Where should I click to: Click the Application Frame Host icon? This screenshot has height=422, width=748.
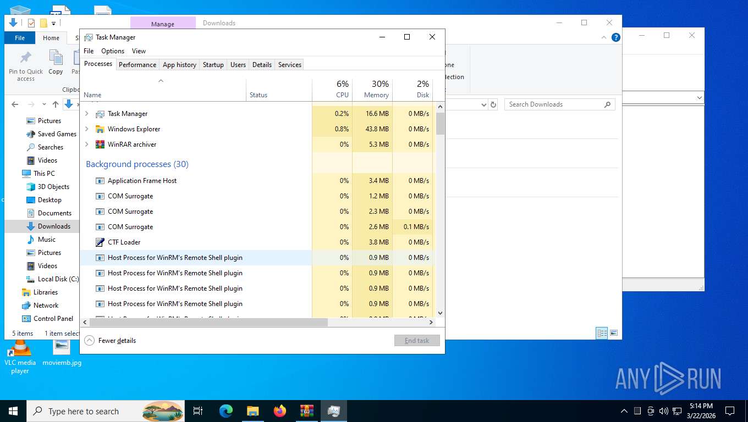pyautogui.click(x=100, y=181)
